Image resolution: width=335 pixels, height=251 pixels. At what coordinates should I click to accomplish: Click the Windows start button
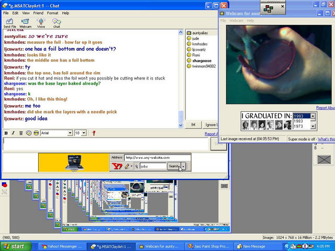pos(16,246)
